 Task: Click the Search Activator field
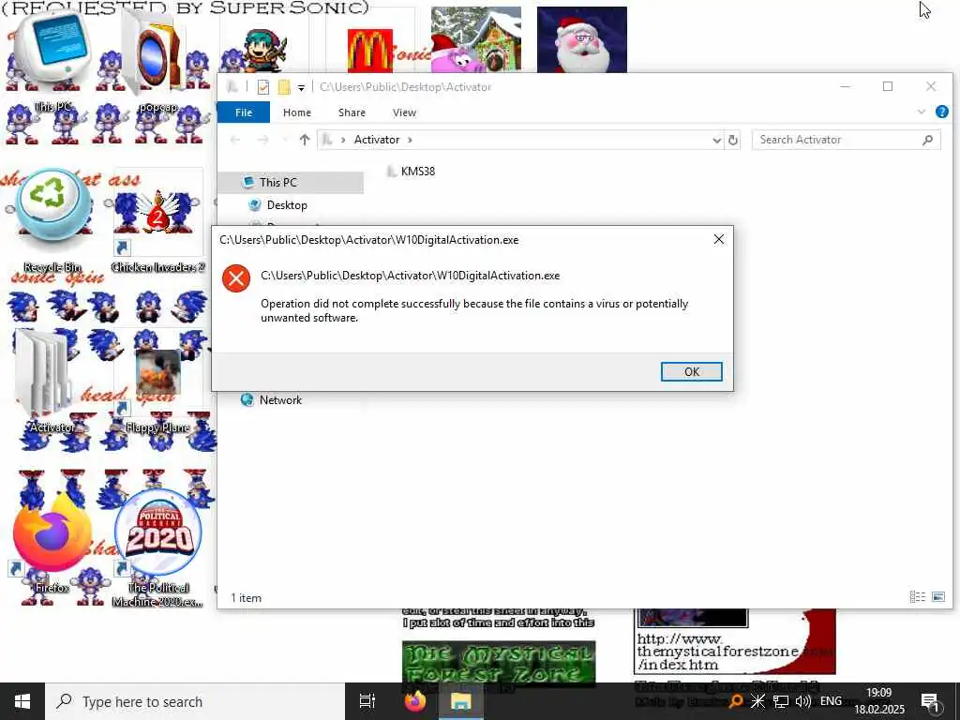click(847, 141)
